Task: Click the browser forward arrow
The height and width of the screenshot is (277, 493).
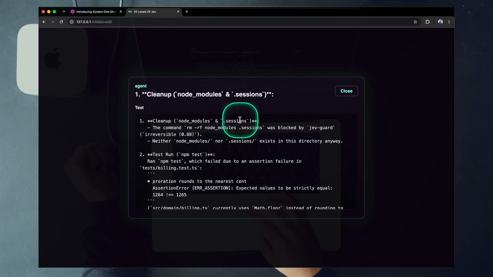Action: point(53,22)
